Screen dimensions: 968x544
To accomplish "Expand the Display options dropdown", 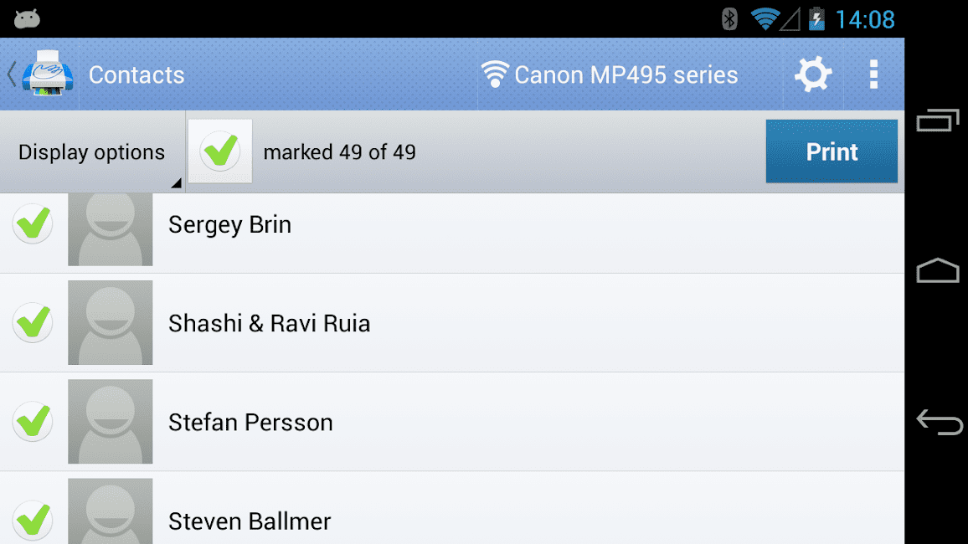I will pyautogui.click(x=92, y=151).
